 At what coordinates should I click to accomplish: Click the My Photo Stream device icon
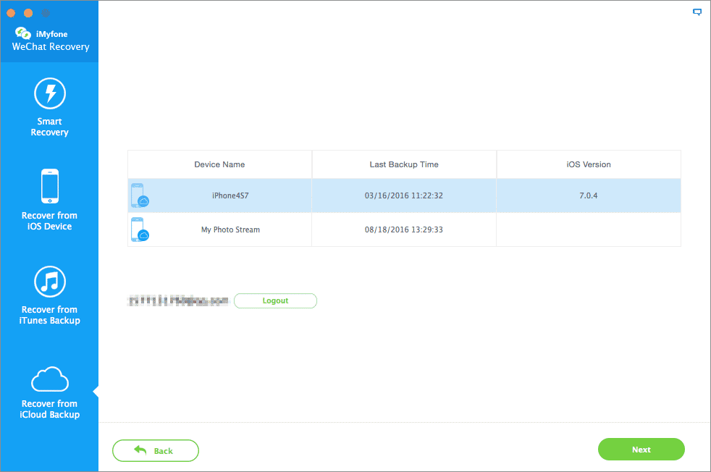pyautogui.click(x=139, y=229)
